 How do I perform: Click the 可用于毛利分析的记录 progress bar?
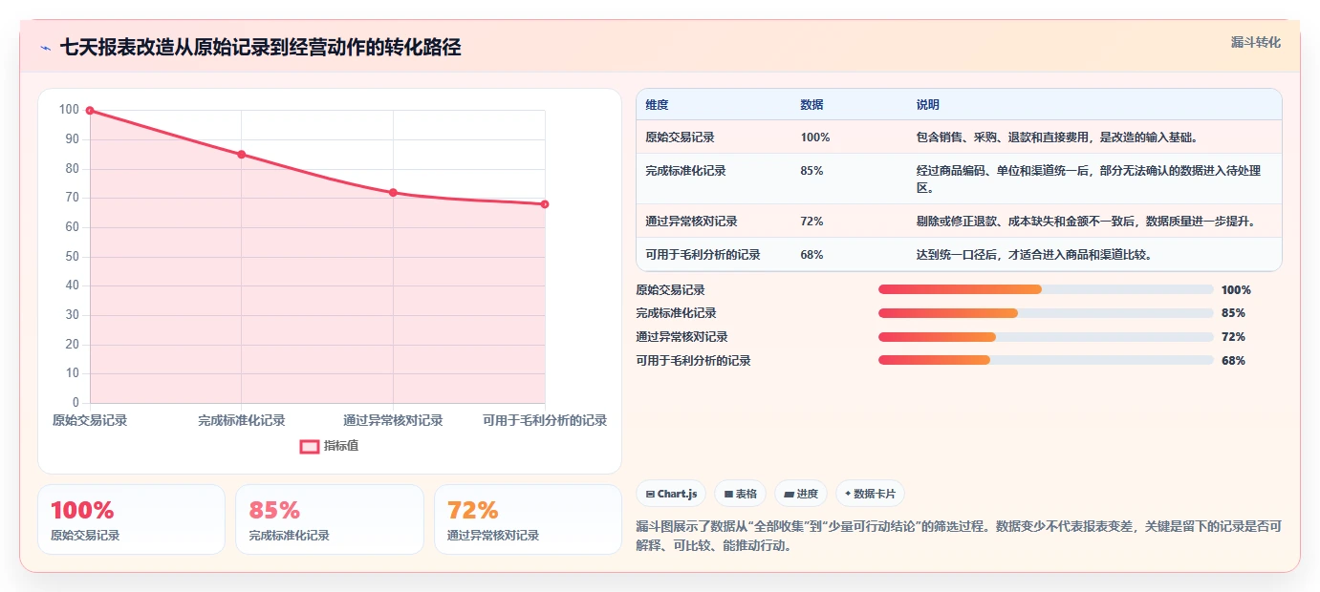click(1046, 360)
